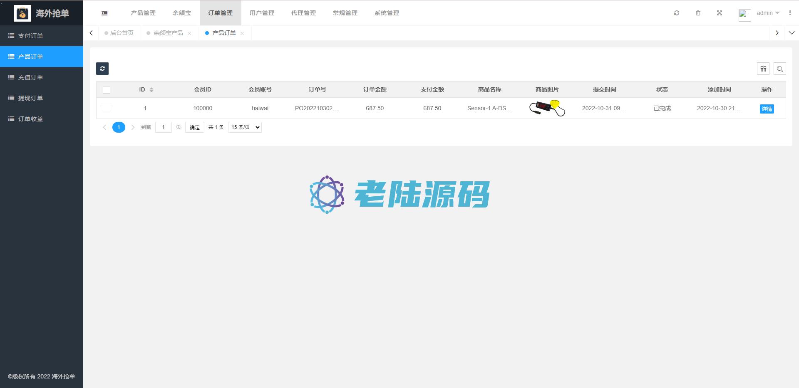The height and width of the screenshot is (388, 799).
Task: Click the dark table refresh button
Action: (102, 69)
